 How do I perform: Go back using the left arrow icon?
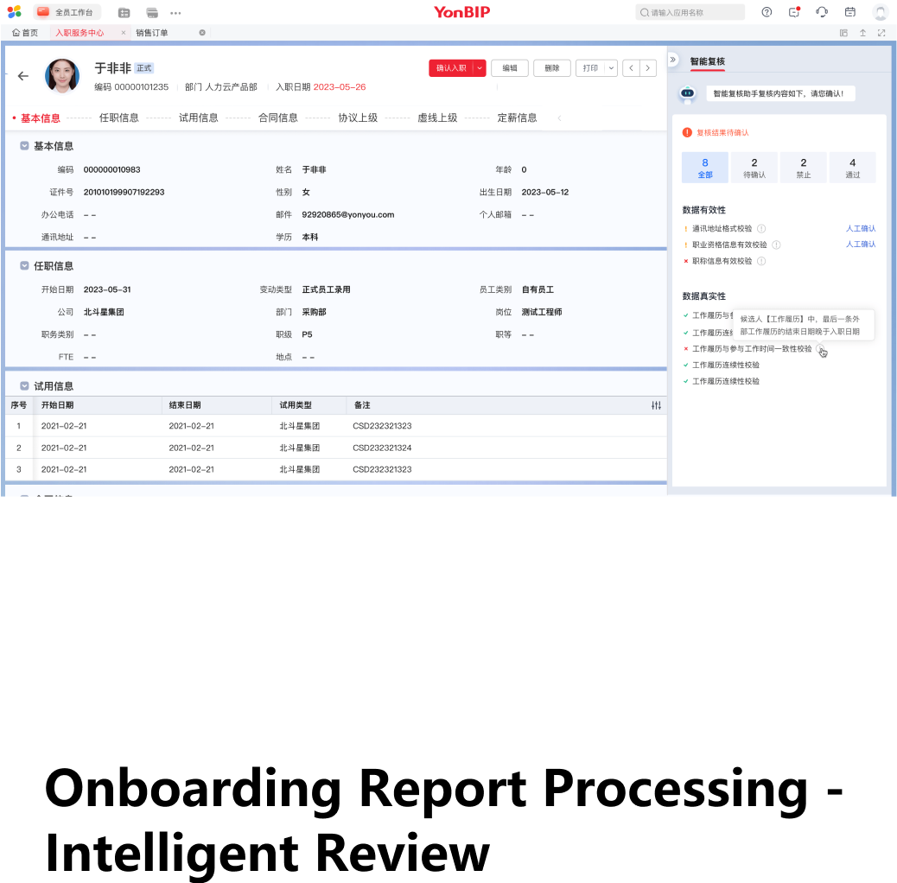[22, 75]
